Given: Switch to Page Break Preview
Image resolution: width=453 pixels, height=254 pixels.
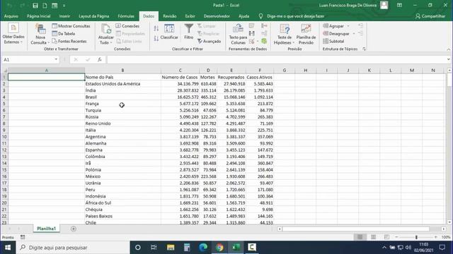Looking at the screenshot, I should tap(386, 237).
